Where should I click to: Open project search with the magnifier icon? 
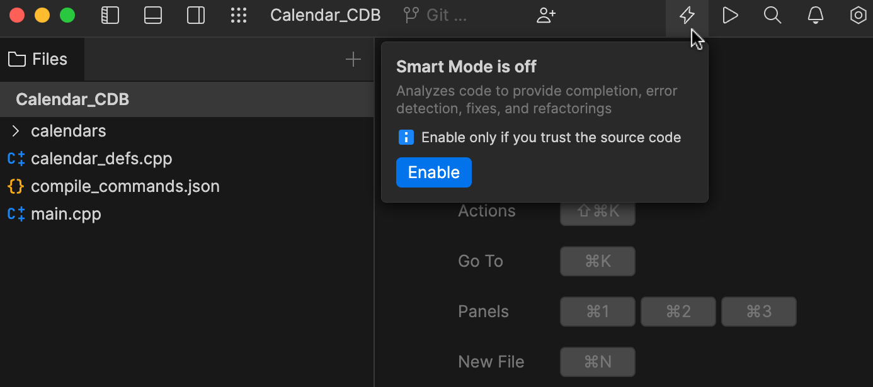pyautogui.click(x=772, y=15)
